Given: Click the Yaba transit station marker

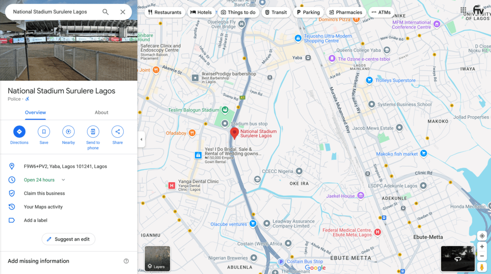Looking at the screenshot, I should 308,58.
